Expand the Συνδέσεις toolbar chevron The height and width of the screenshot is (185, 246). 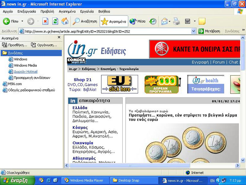(x=243, y=30)
